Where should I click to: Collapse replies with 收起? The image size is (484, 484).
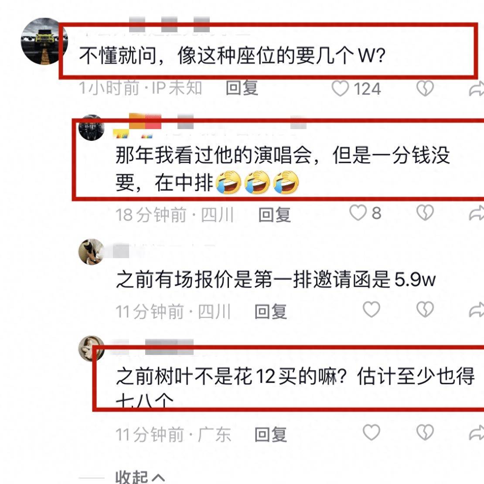click(140, 477)
